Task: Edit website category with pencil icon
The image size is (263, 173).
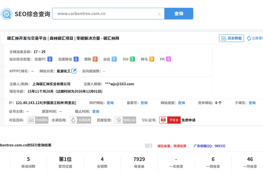Action: [x=74, y=71]
